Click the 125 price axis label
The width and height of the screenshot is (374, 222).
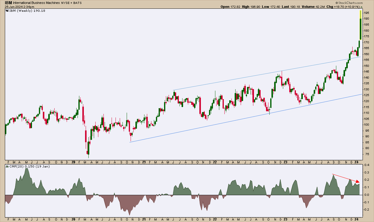coord(366,95)
